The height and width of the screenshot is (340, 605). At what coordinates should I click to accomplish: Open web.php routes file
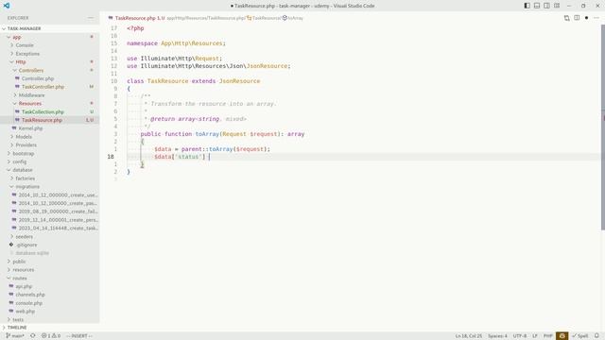point(26,312)
